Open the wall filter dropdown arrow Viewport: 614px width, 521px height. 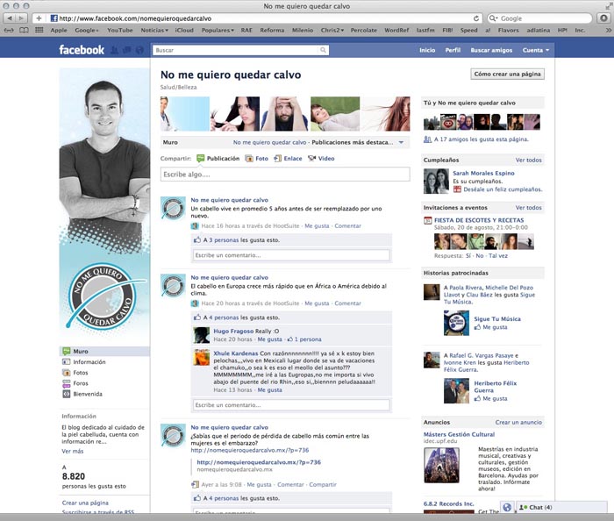(x=402, y=142)
